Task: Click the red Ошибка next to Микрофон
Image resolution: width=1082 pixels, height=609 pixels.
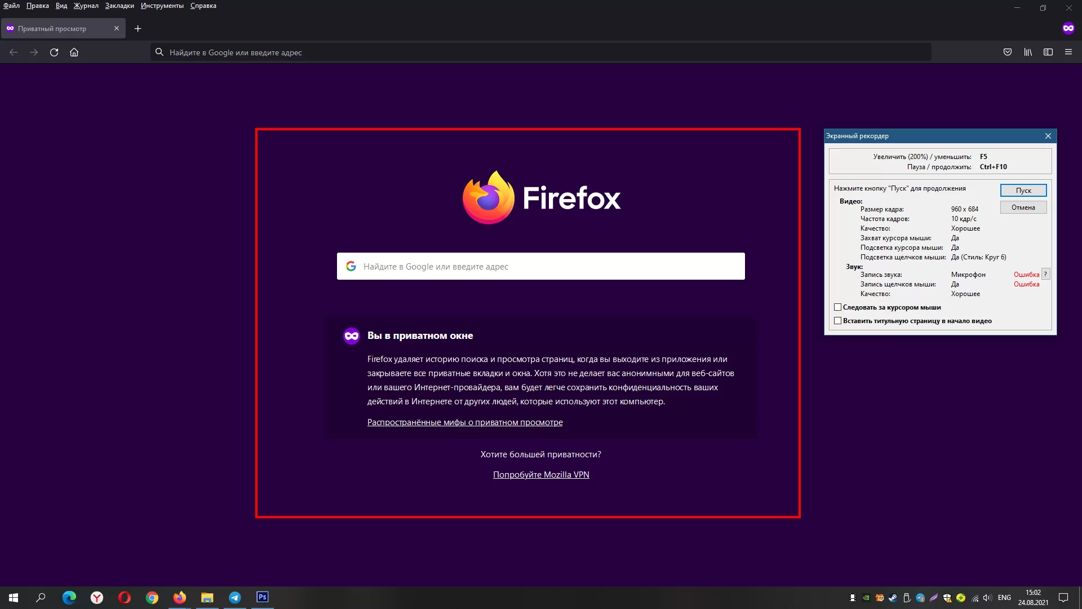Action: (1027, 275)
